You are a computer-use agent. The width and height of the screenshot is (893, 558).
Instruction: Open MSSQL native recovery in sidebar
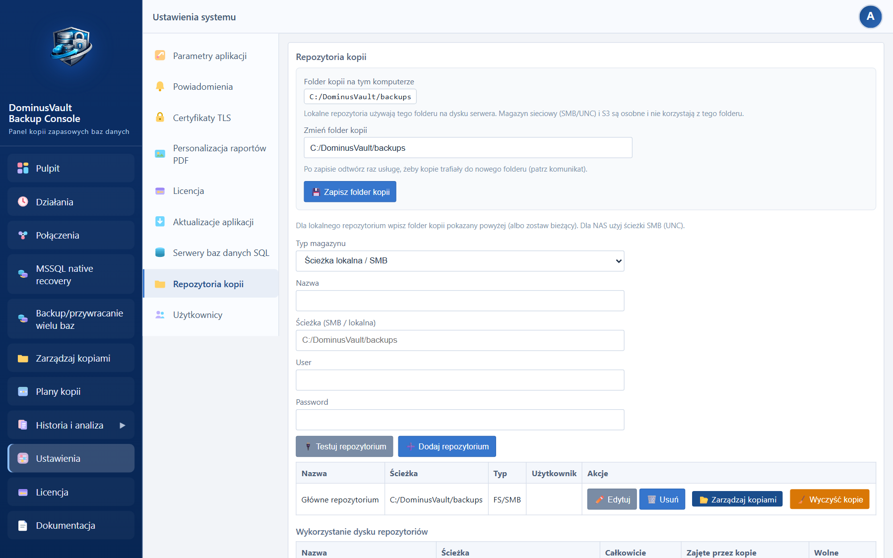pos(71,274)
